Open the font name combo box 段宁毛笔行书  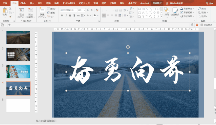[x=68, y=10]
